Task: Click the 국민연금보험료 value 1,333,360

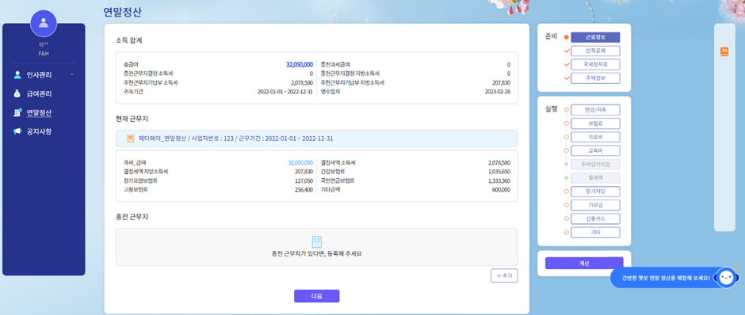Action: click(x=499, y=180)
